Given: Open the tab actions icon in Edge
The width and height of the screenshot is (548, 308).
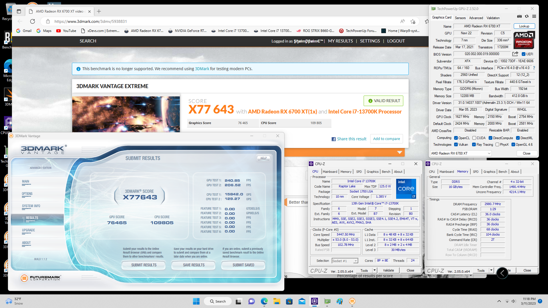Looking at the screenshot, I should point(19,11).
